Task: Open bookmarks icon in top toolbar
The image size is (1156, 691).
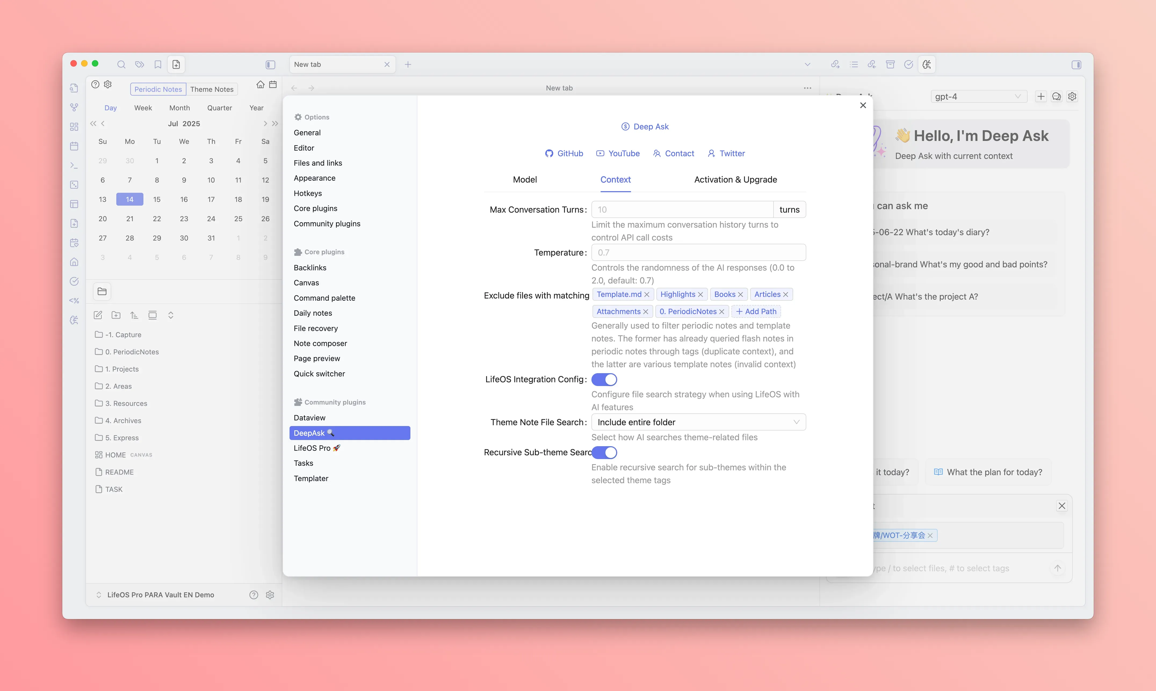Action: pyautogui.click(x=158, y=64)
